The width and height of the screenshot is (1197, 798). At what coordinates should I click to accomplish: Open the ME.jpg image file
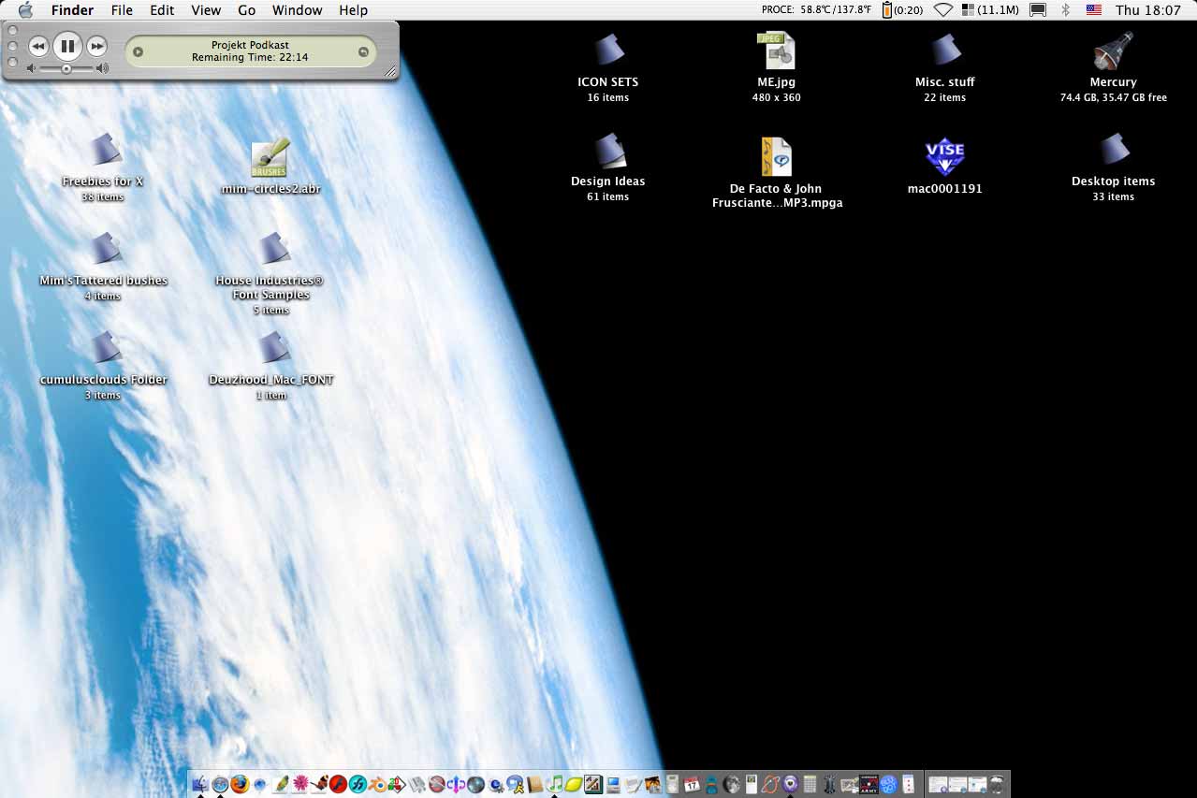pyautogui.click(x=776, y=51)
